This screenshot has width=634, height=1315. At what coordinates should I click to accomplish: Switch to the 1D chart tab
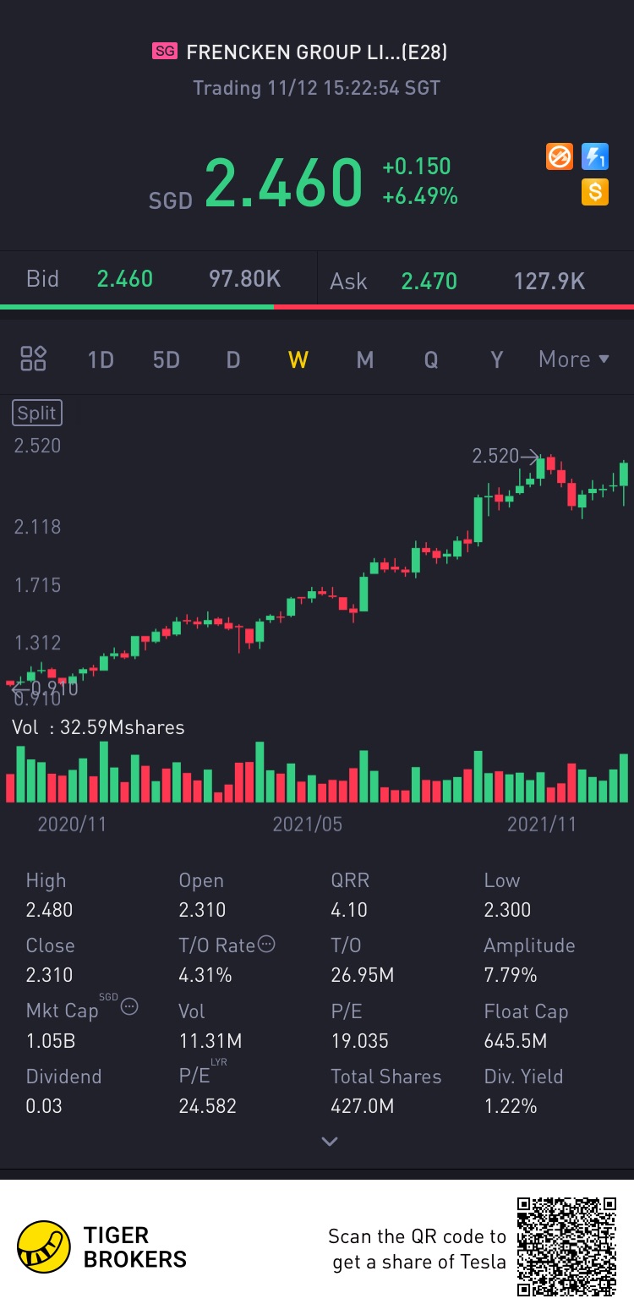[x=101, y=359]
